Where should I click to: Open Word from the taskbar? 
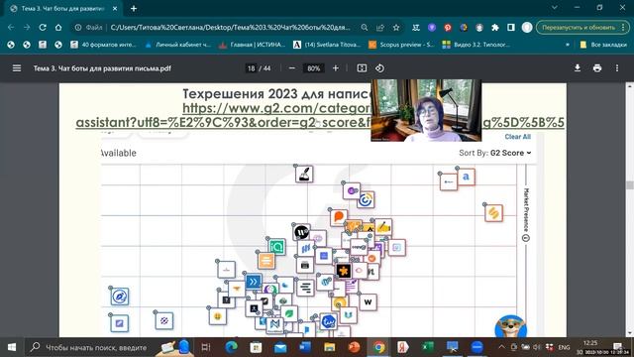click(x=305, y=347)
